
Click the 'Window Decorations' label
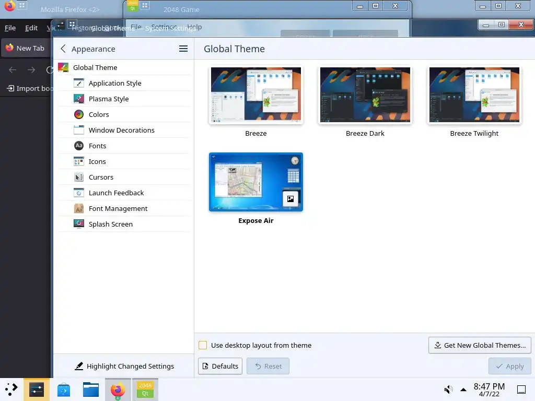tap(121, 130)
